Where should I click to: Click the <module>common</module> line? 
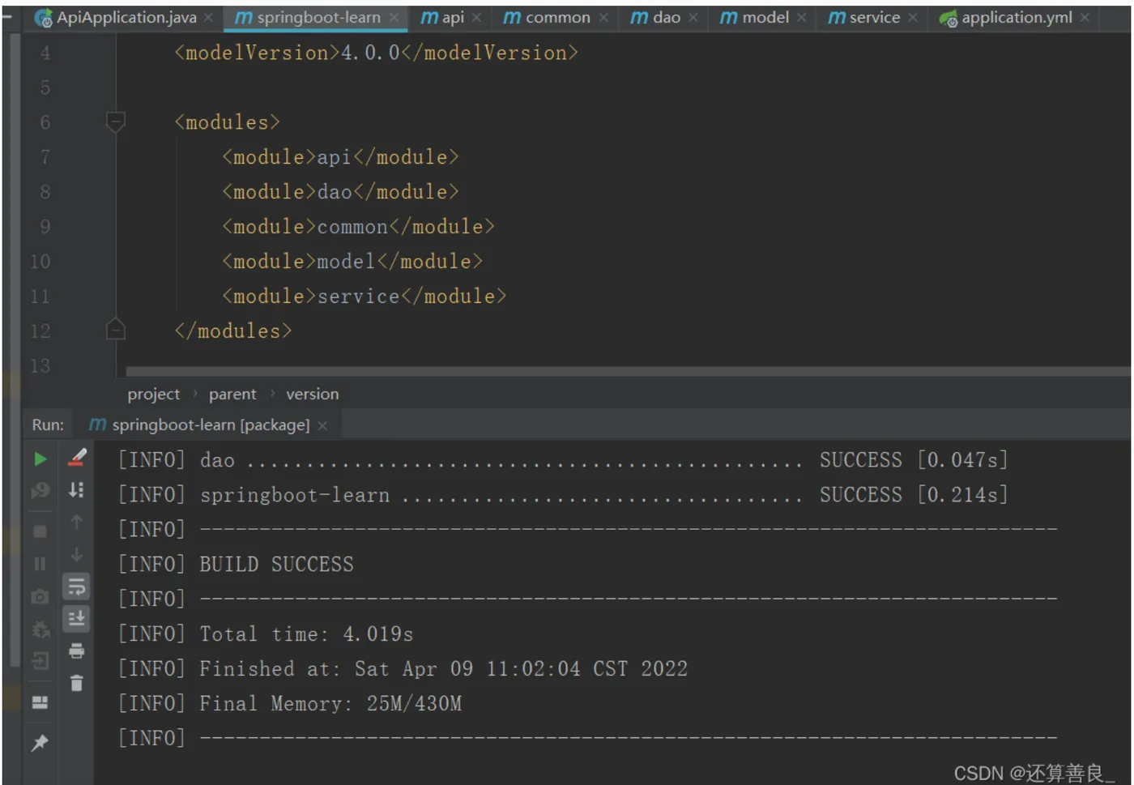tap(358, 227)
